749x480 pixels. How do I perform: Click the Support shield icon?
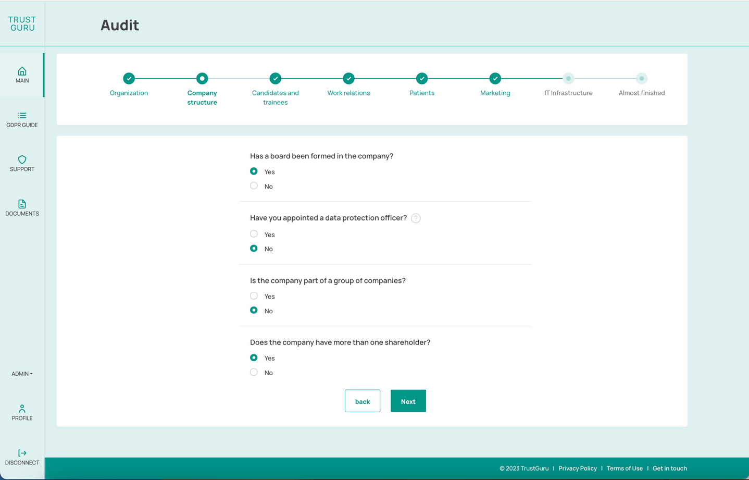[22, 160]
